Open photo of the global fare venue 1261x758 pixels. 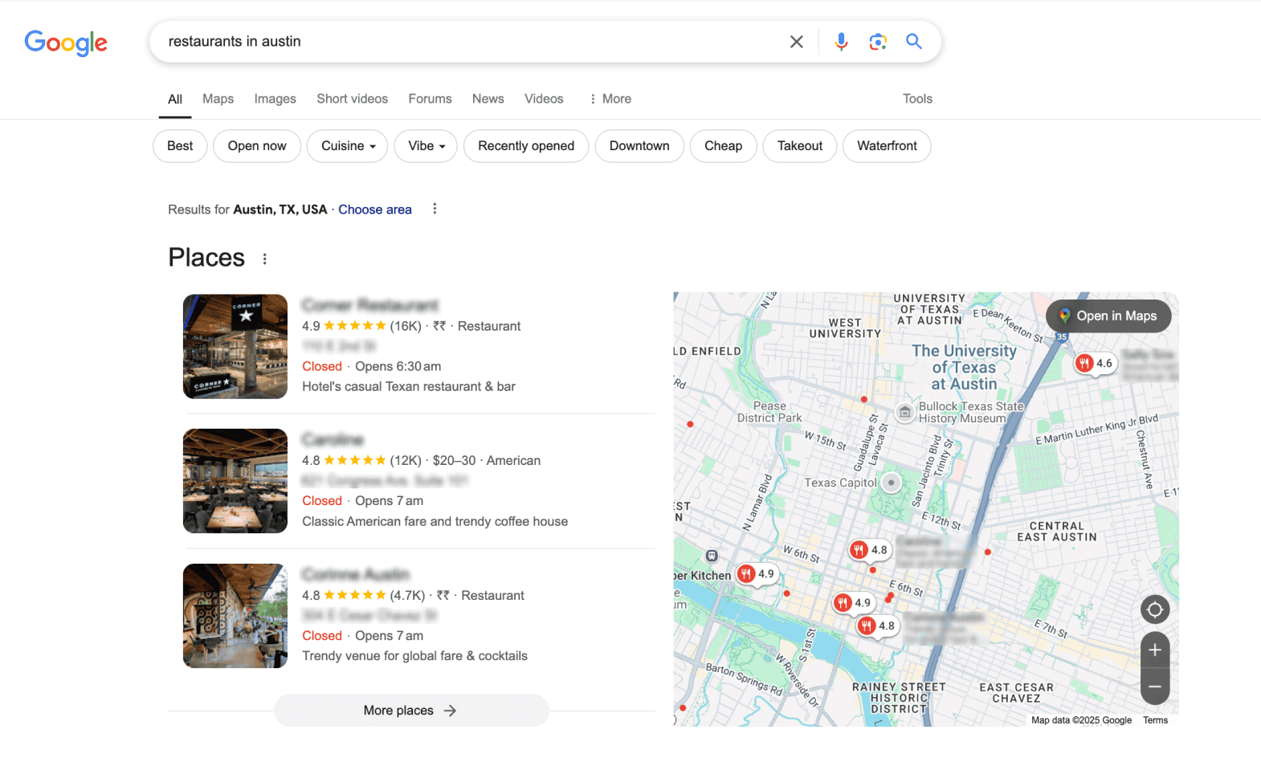(x=235, y=616)
